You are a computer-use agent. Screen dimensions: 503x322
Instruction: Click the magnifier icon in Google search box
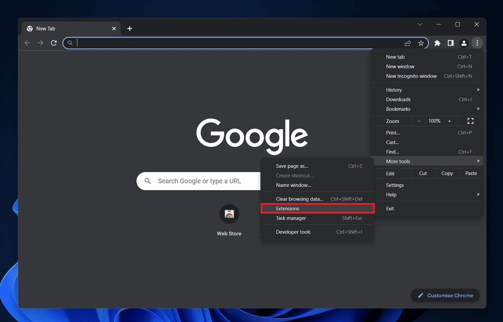(x=148, y=181)
